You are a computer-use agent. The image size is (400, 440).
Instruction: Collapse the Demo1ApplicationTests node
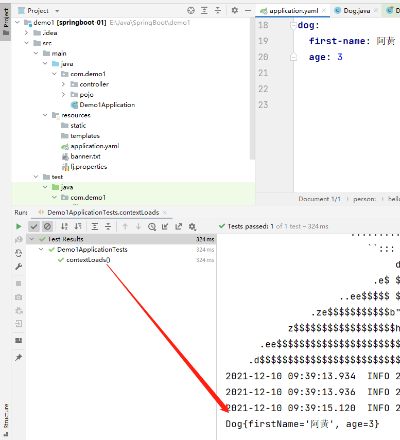tap(41, 249)
